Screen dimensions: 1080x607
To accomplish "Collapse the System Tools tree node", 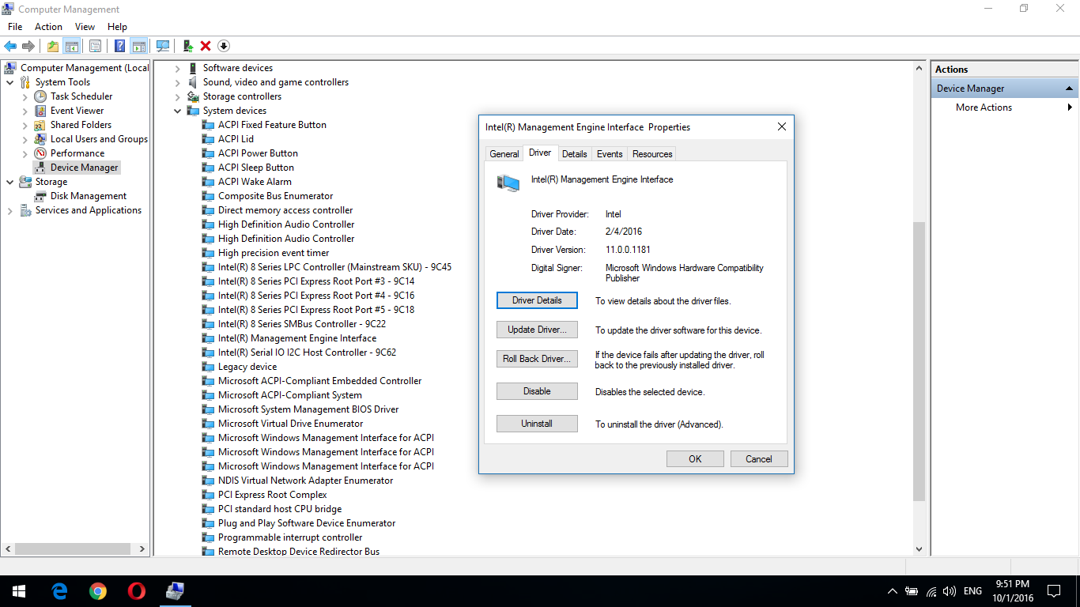I will pyautogui.click(x=10, y=82).
